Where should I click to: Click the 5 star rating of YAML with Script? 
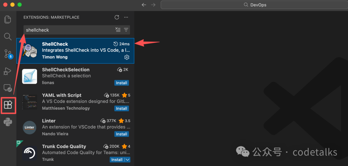pos(126,95)
